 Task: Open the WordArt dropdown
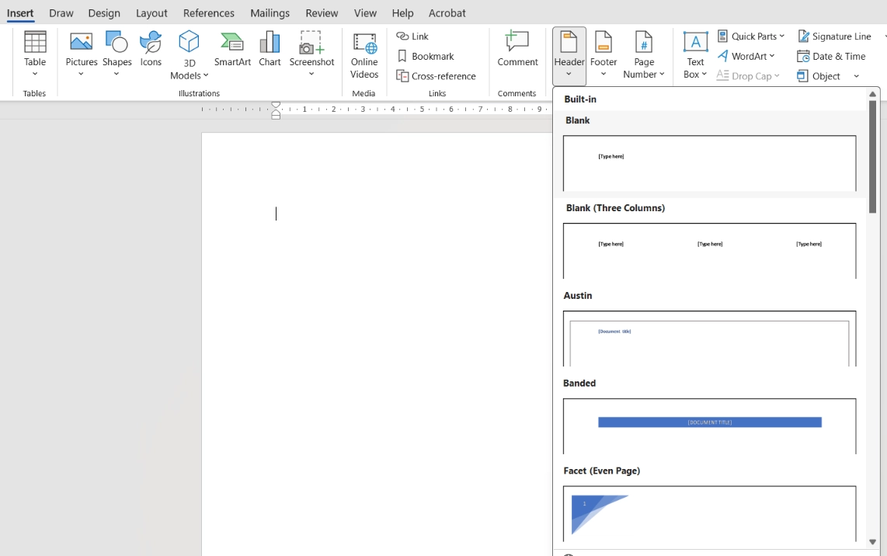coord(746,56)
